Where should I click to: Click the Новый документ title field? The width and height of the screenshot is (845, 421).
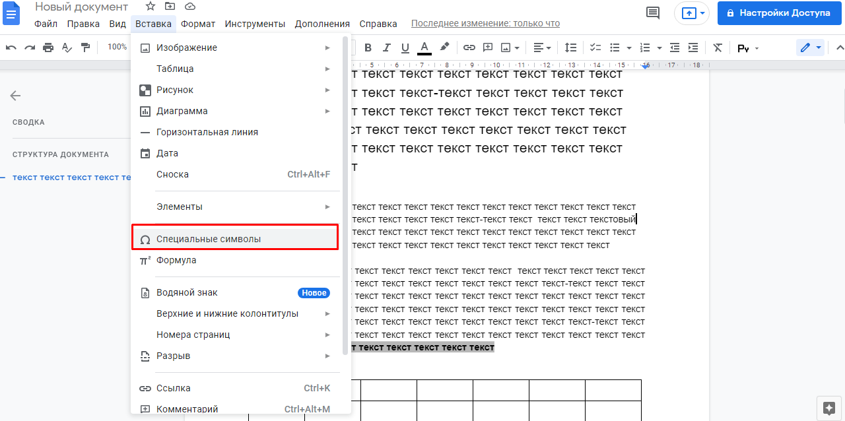82,7
